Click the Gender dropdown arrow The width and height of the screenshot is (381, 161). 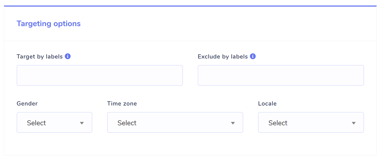[82, 123]
